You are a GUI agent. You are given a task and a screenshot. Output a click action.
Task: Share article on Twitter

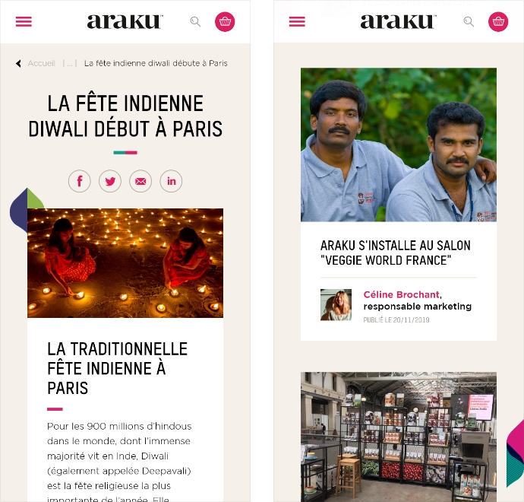(x=110, y=181)
